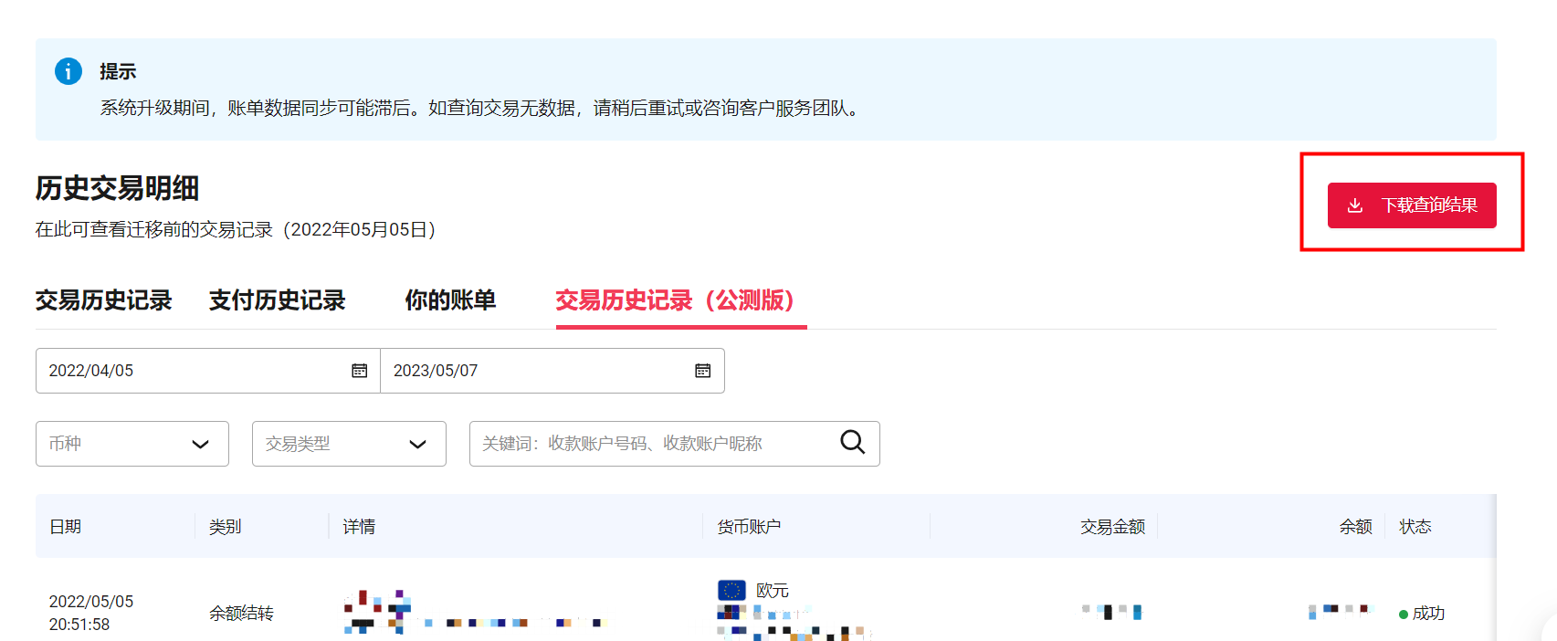Click chevron arrow in 交易类型 dropdown

pos(417,445)
